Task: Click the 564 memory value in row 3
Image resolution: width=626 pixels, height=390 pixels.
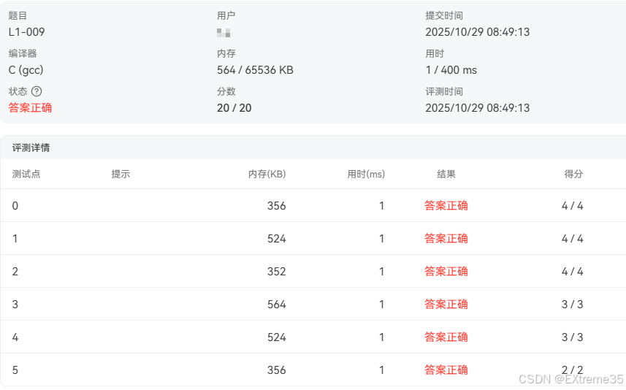Action: tap(276, 305)
